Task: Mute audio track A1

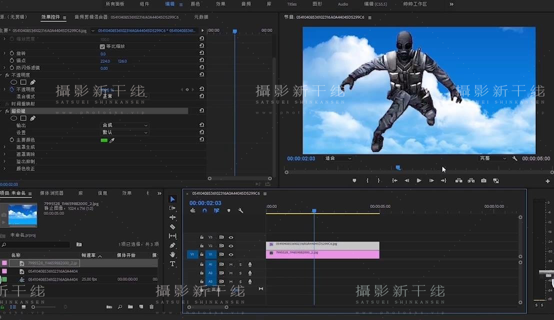Action: click(230, 264)
